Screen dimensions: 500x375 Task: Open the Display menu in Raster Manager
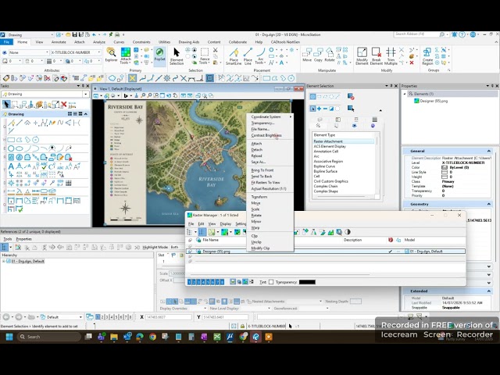(x=226, y=224)
